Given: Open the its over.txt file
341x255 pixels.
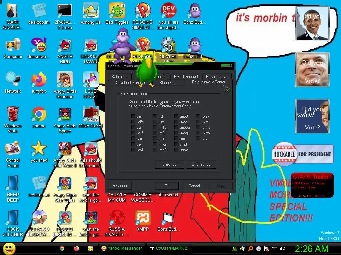Looking at the screenshot, I should pyautogui.click(x=169, y=195).
